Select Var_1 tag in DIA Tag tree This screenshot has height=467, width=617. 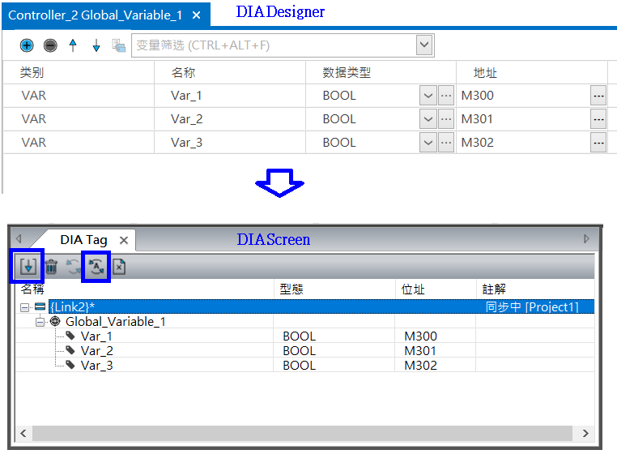pyautogui.click(x=96, y=336)
